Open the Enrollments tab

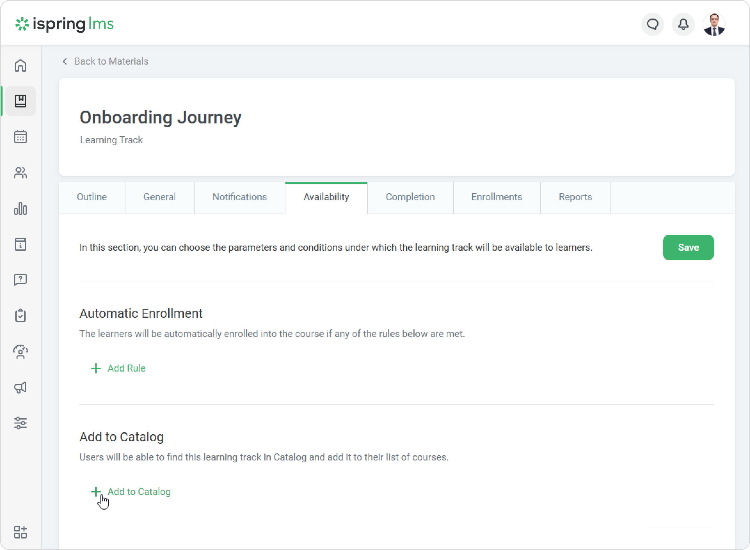[x=496, y=197]
